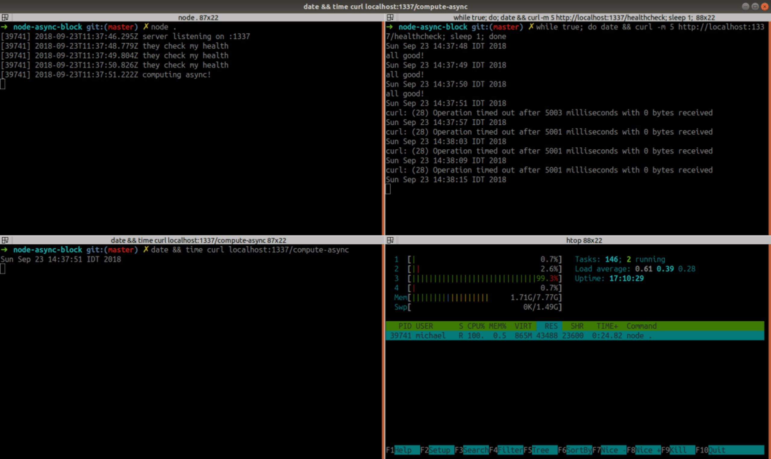The height and width of the screenshot is (459, 771).
Task: Close the terminal window
Action: [765, 7]
